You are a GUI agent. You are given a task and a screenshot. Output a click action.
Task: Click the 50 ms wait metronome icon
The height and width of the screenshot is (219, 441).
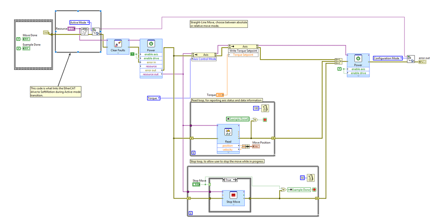point(311,177)
